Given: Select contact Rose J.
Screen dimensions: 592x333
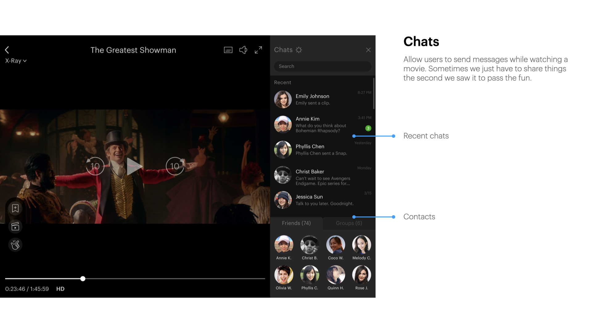Looking at the screenshot, I should click(362, 278).
